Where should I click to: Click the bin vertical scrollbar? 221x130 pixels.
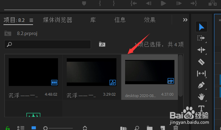(x=180, y=76)
